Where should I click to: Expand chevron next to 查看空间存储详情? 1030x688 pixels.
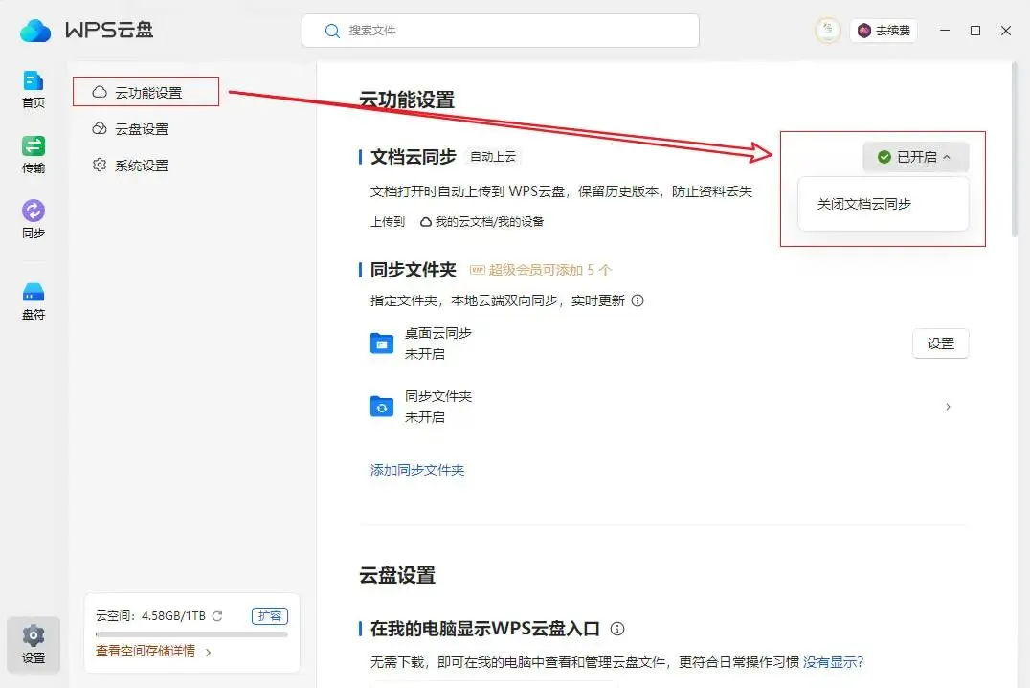(x=209, y=652)
